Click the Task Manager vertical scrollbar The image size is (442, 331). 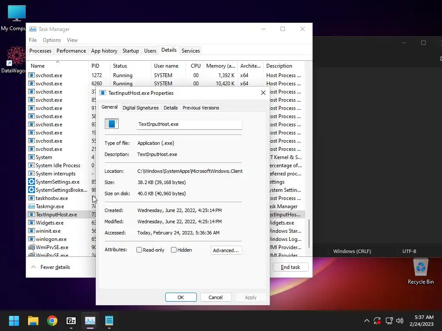tap(309, 234)
